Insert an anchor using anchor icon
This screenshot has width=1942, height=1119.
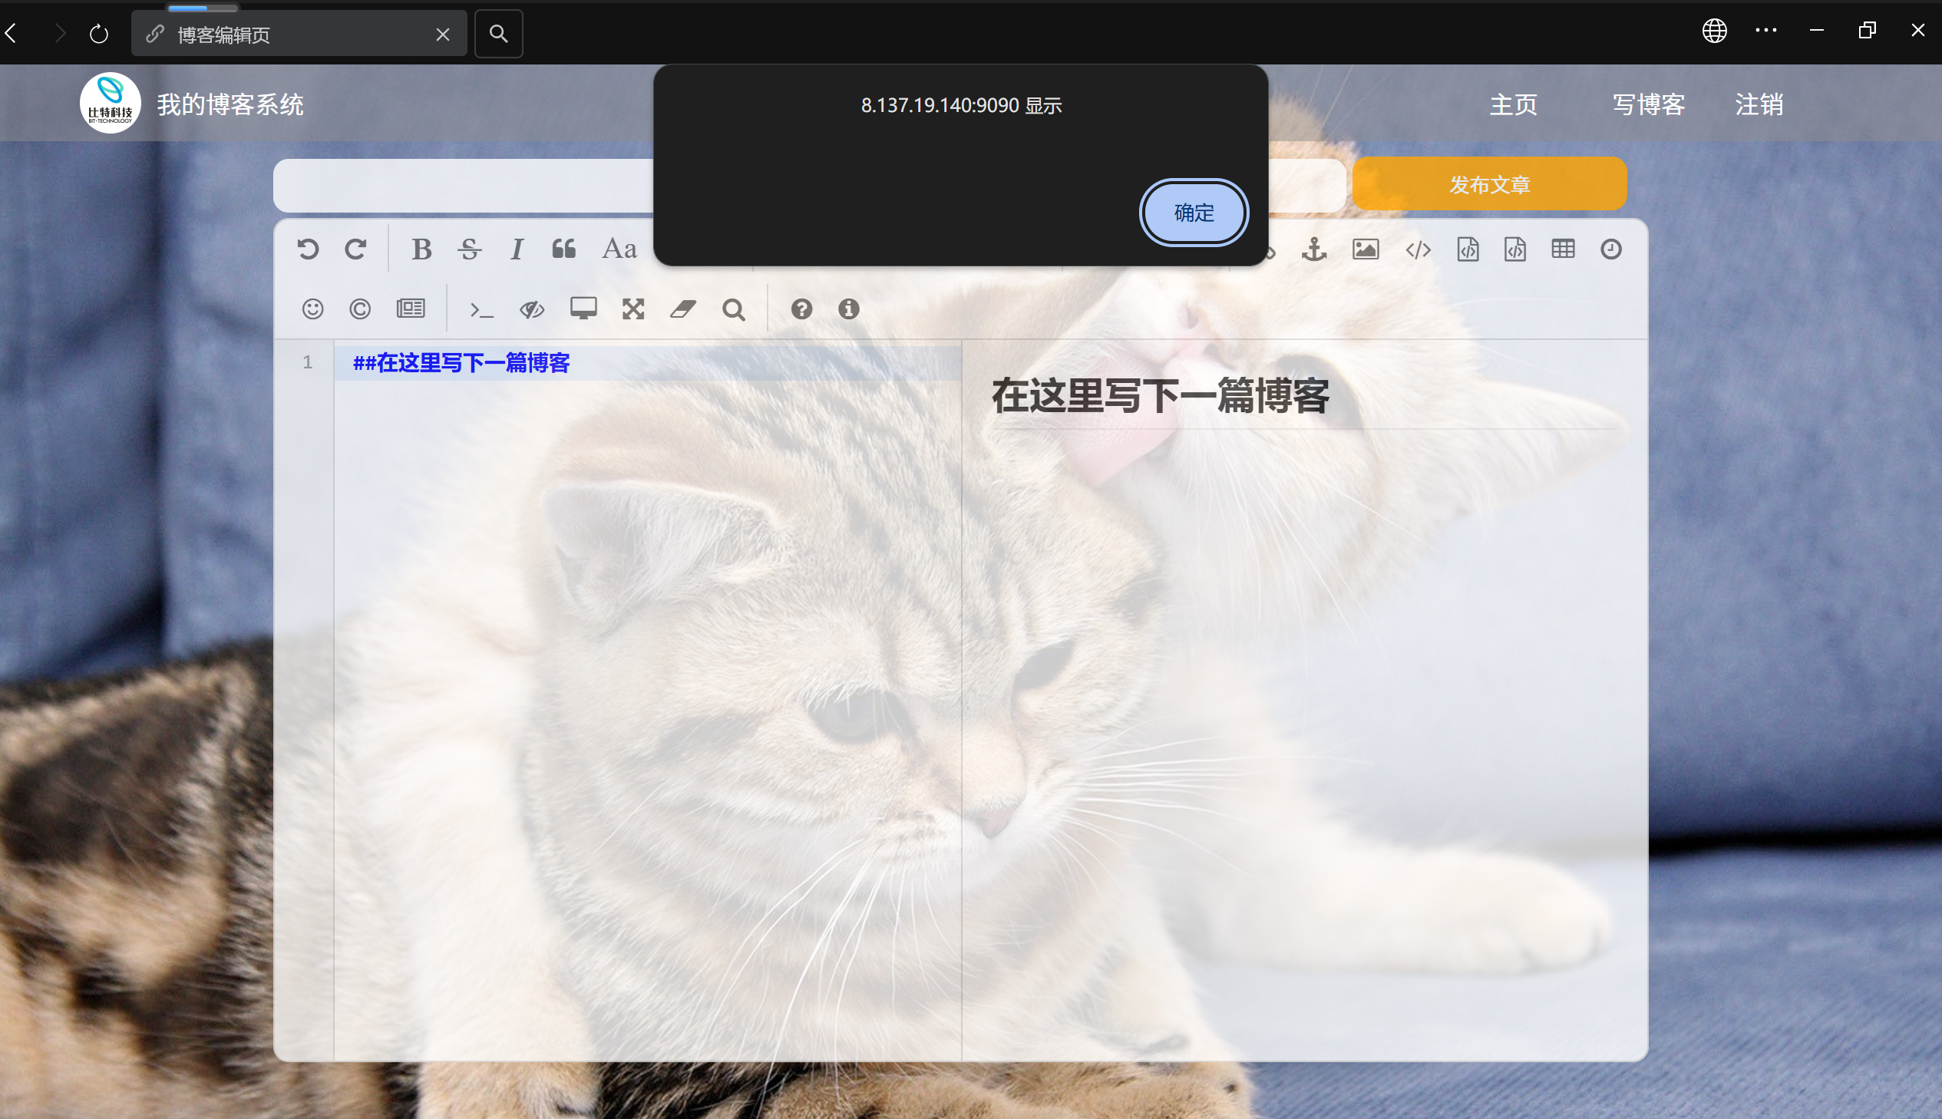pos(1313,249)
